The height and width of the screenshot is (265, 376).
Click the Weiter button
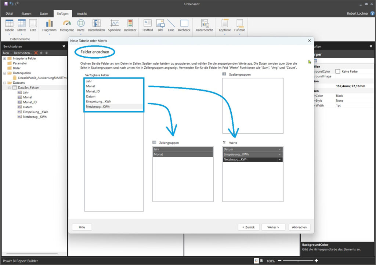click(273, 227)
